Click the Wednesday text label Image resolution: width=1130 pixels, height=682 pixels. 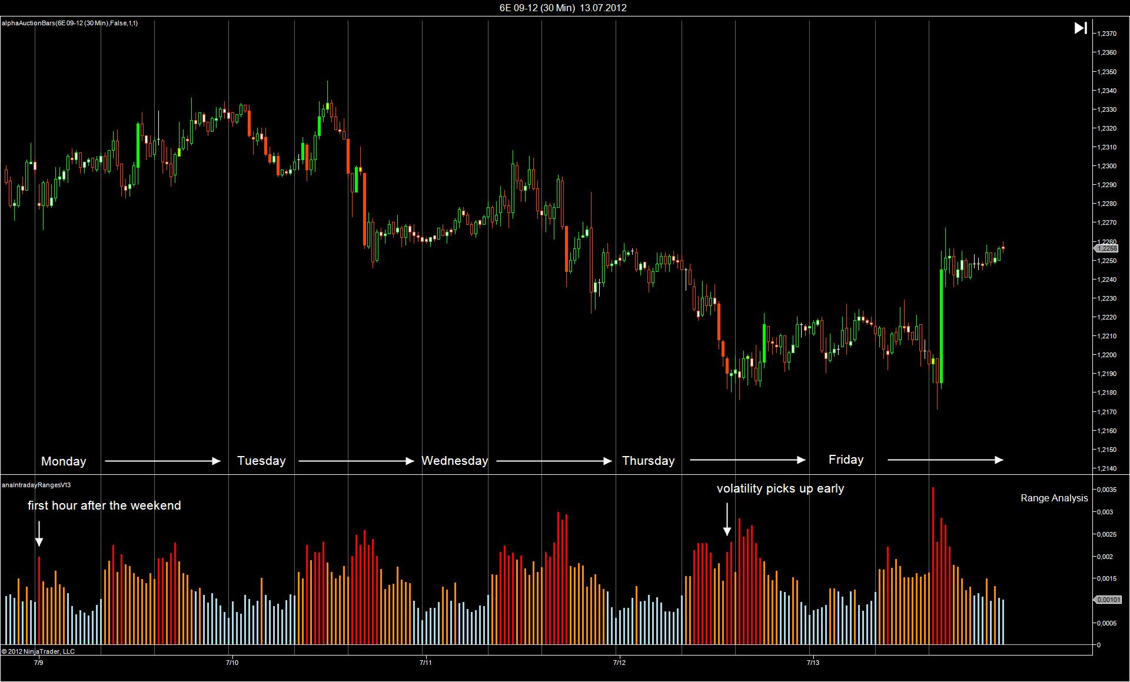(455, 461)
